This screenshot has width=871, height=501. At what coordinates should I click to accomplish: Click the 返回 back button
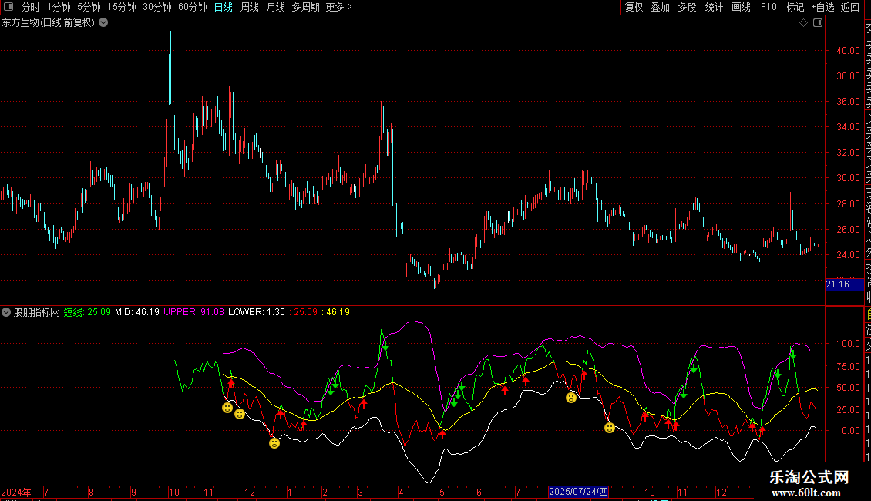click(x=850, y=7)
